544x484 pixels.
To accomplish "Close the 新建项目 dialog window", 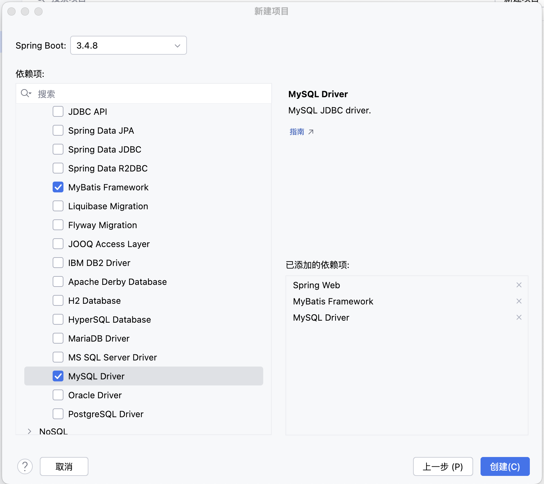I will [x=11, y=11].
